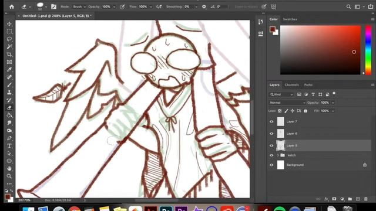The height and width of the screenshot is (211, 376).
Task: Select the Rectangular Marquee tool
Action: (9, 31)
